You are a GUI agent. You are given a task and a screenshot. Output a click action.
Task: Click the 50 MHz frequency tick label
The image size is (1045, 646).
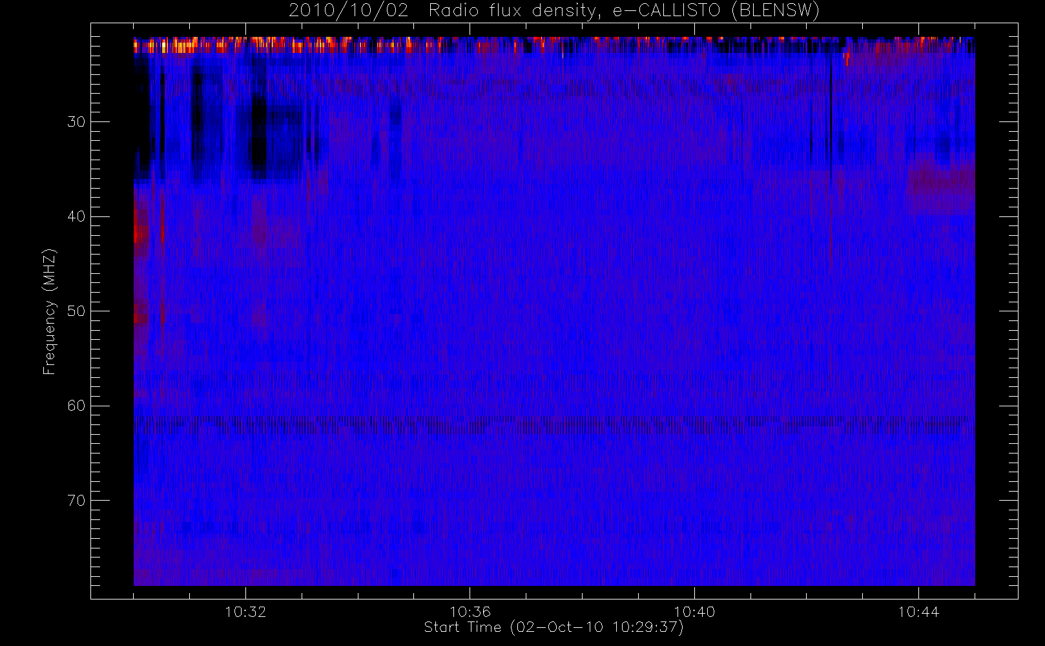76,311
